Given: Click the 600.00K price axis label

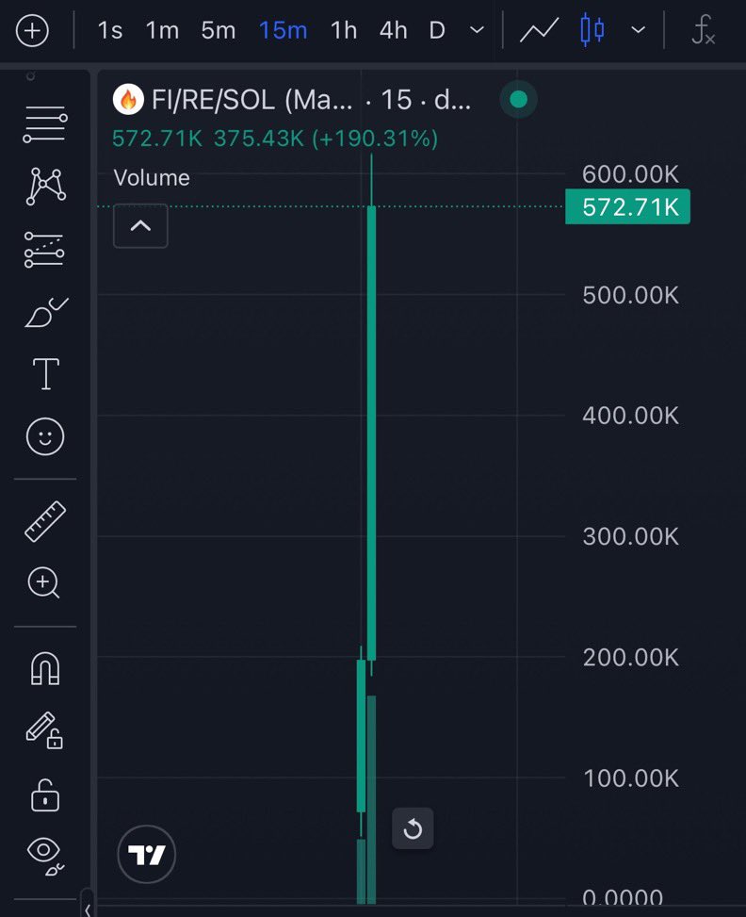Looking at the screenshot, I should [630, 174].
